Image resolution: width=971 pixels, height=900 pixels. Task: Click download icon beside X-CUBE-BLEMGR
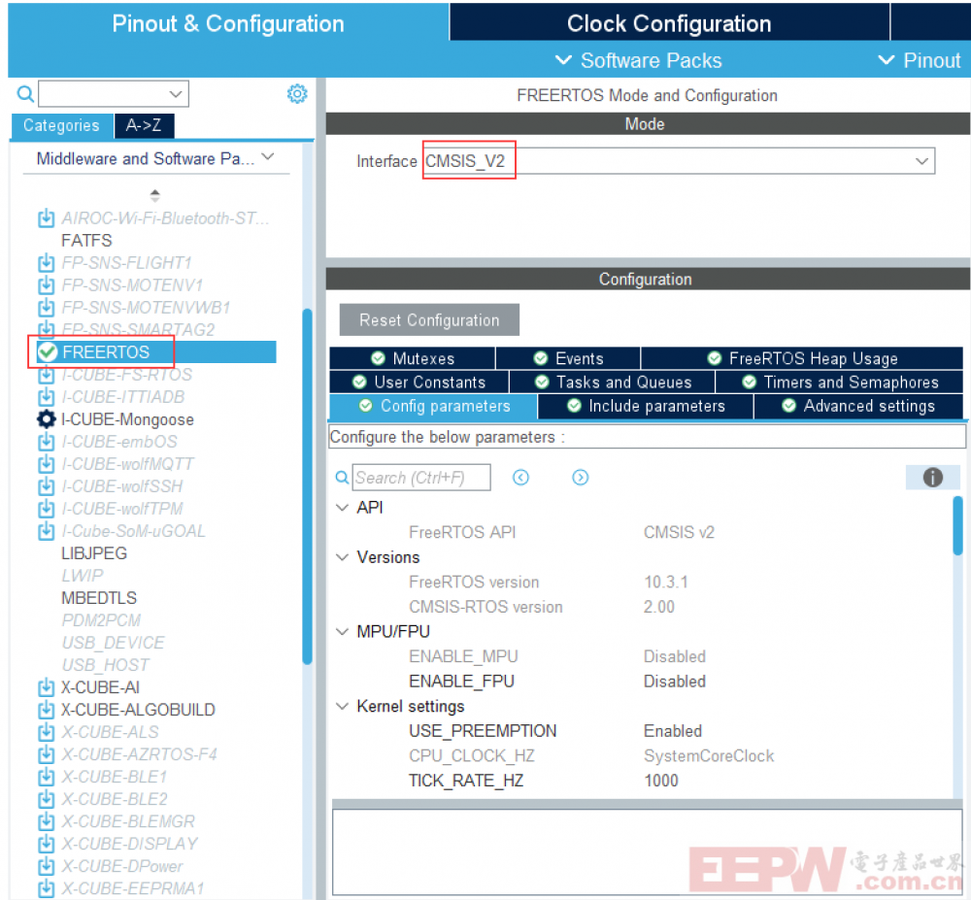[x=46, y=820]
